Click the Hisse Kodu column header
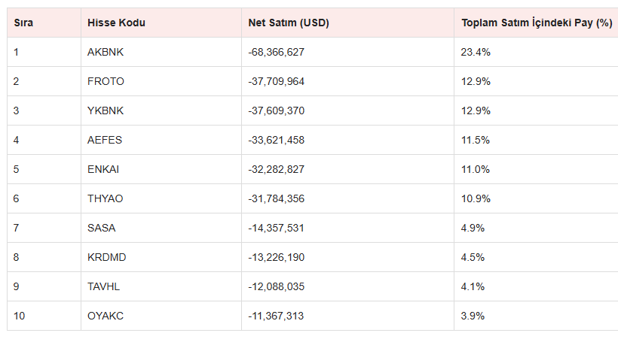The image size is (618, 339). click(x=116, y=23)
